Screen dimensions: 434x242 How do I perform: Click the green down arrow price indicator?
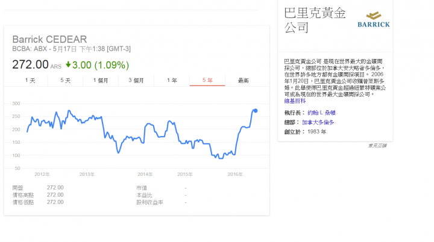(68, 64)
